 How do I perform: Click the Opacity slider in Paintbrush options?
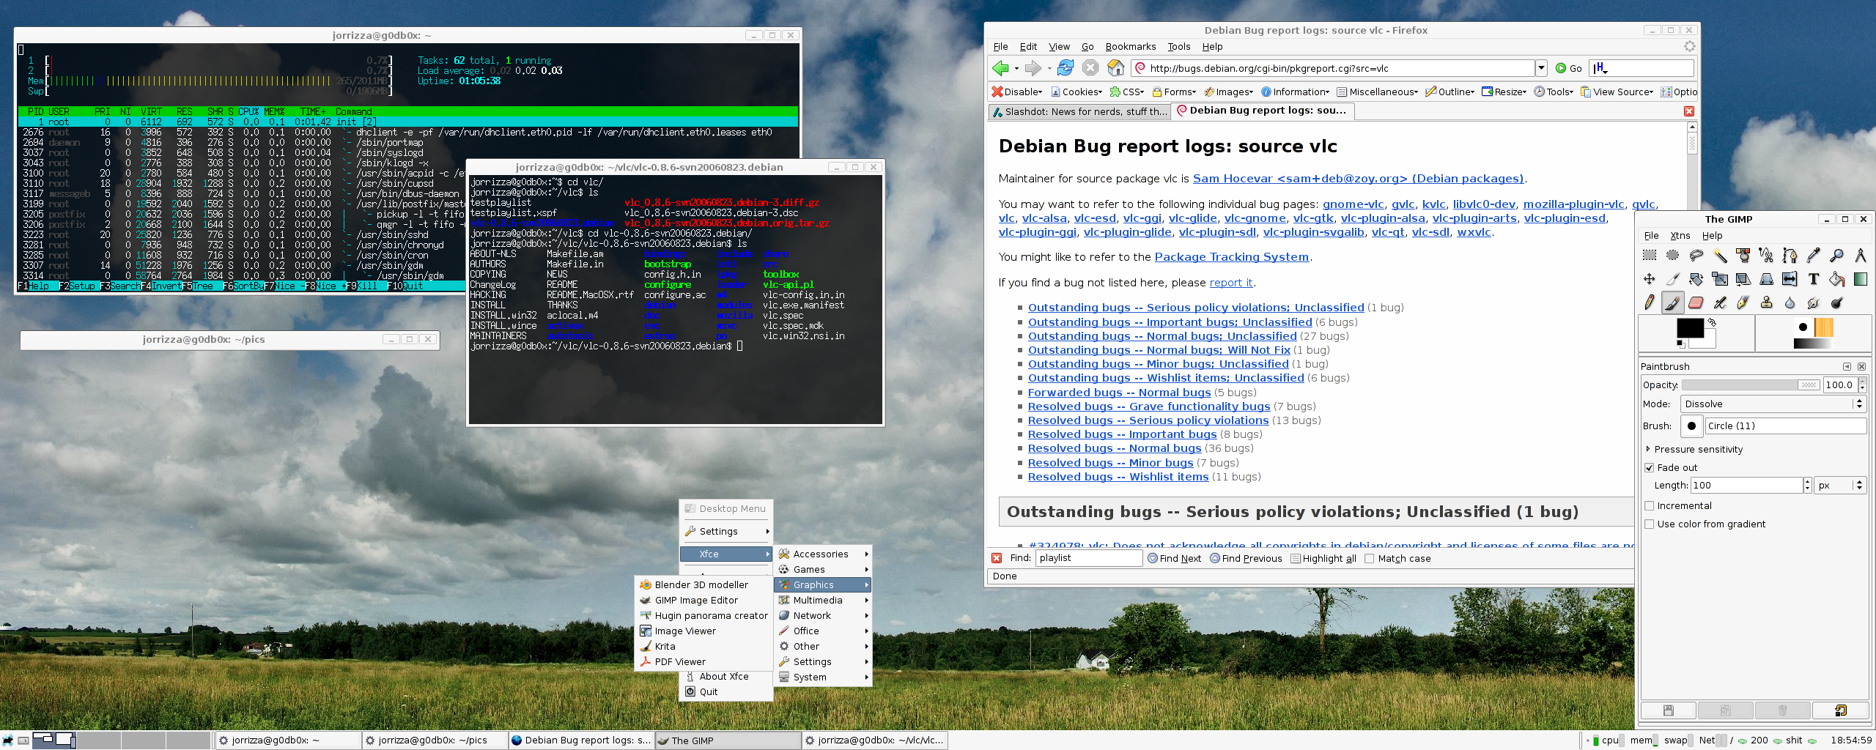click(x=1750, y=385)
